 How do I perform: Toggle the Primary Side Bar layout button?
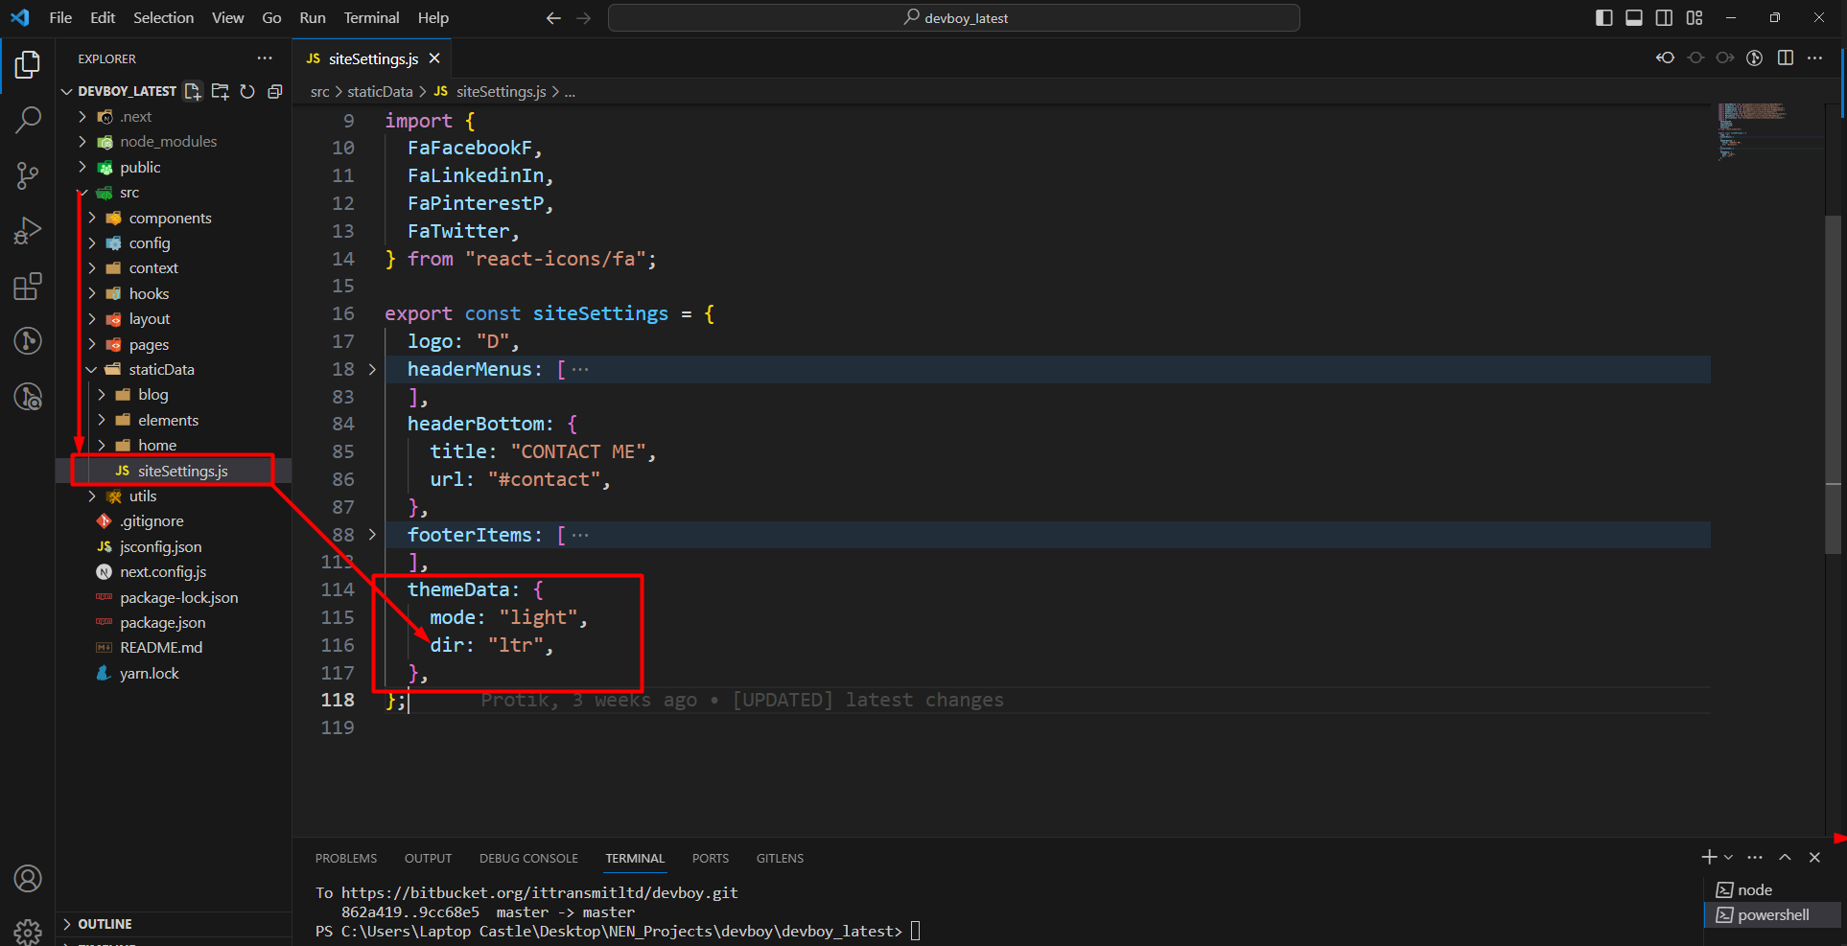click(1603, 18)
